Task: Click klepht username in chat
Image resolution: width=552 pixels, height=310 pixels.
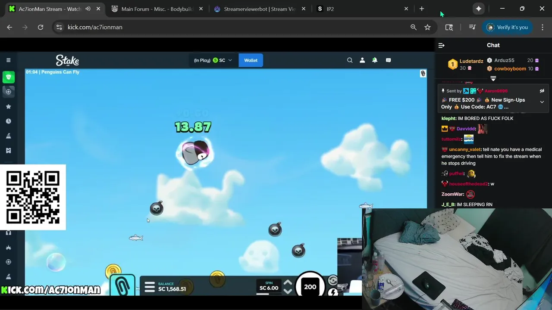Action: tap(448, 118)
